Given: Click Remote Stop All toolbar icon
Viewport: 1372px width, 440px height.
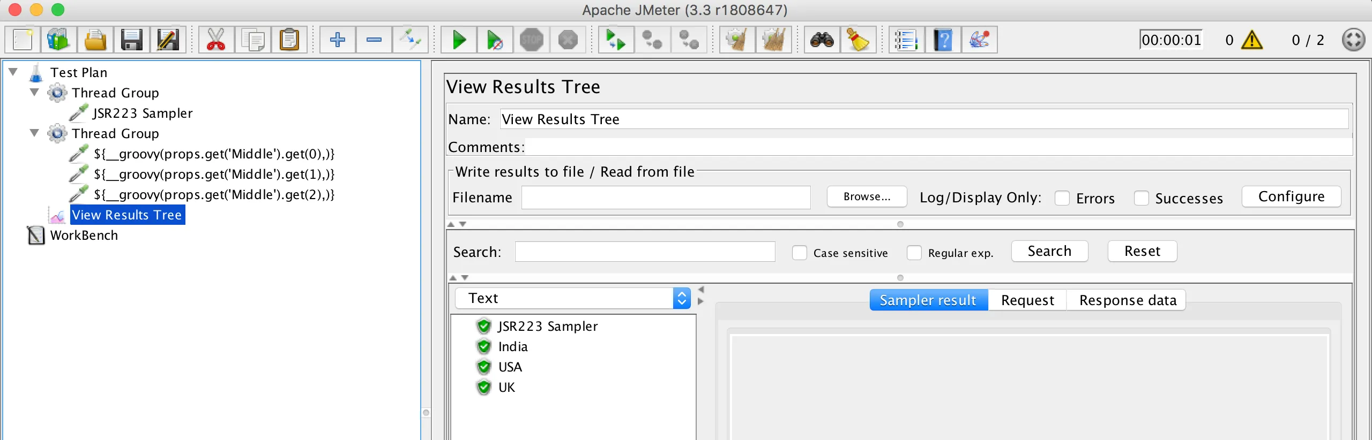Looking at the screenshot, I should (652, 40).
